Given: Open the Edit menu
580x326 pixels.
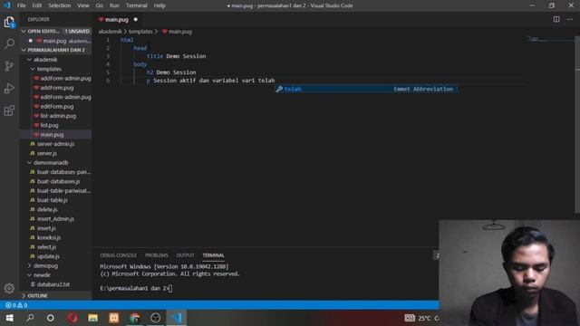Looking at the screenshot, I should pyautogui.click(x=37, y=5).
